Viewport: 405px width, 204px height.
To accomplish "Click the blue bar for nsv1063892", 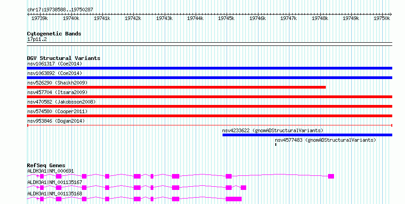I will point(209,78).
